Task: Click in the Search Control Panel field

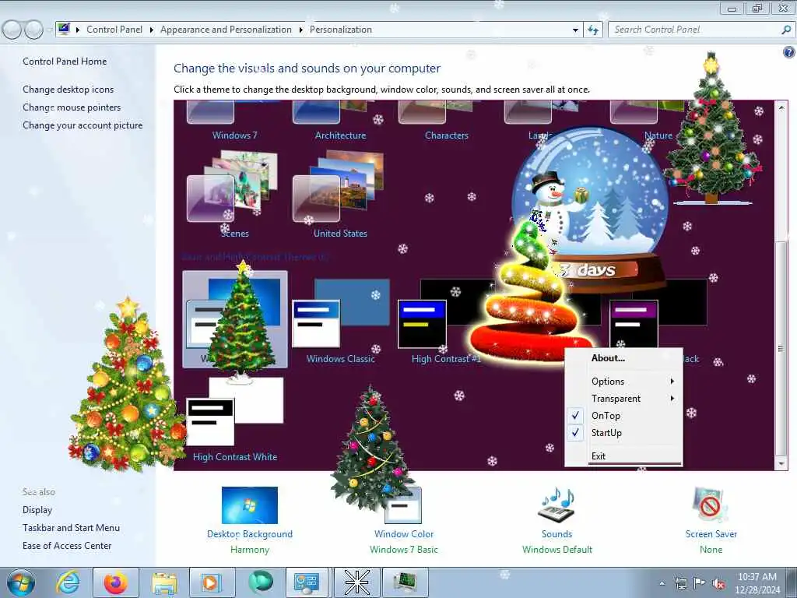Action: pyautogui.click(x=695, y=30)
